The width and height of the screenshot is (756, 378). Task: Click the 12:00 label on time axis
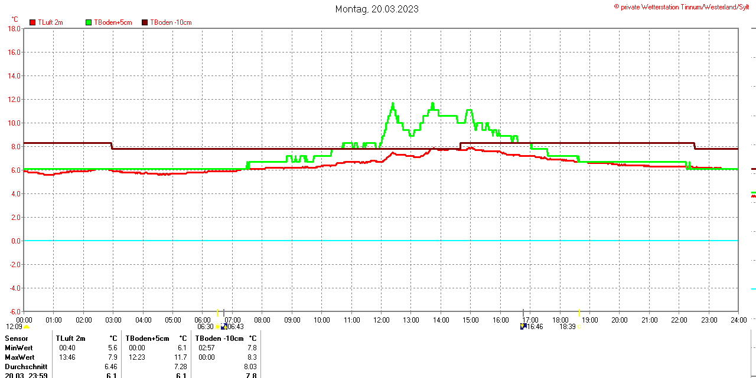[x=381, y=320]
